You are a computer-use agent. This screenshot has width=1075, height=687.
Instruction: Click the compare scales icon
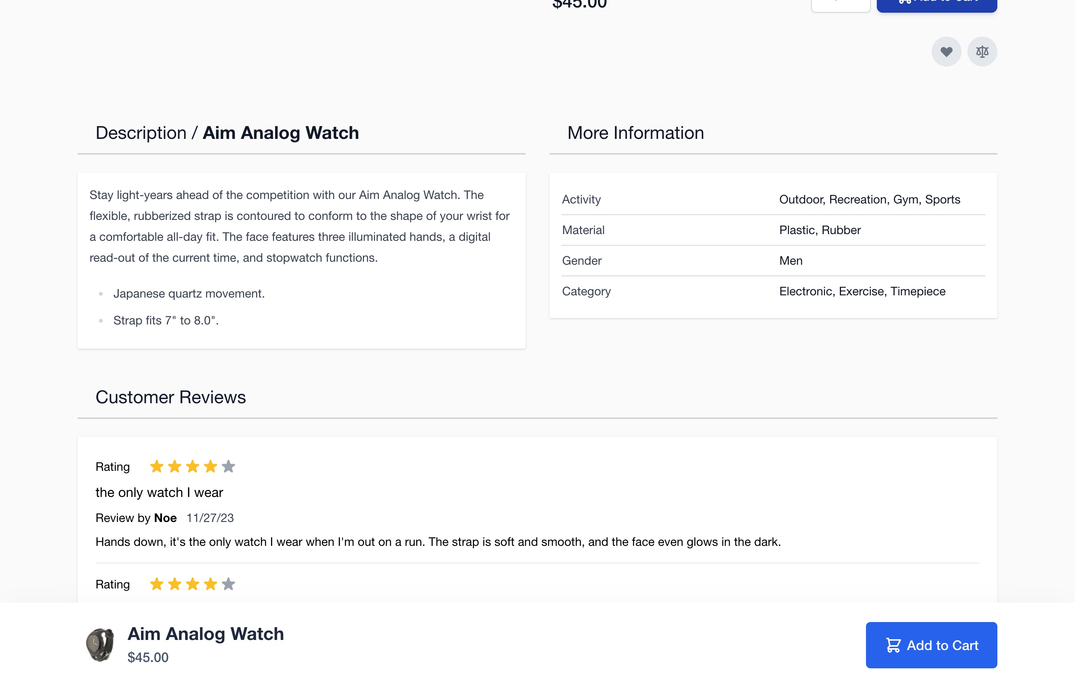tap(982, 52)
